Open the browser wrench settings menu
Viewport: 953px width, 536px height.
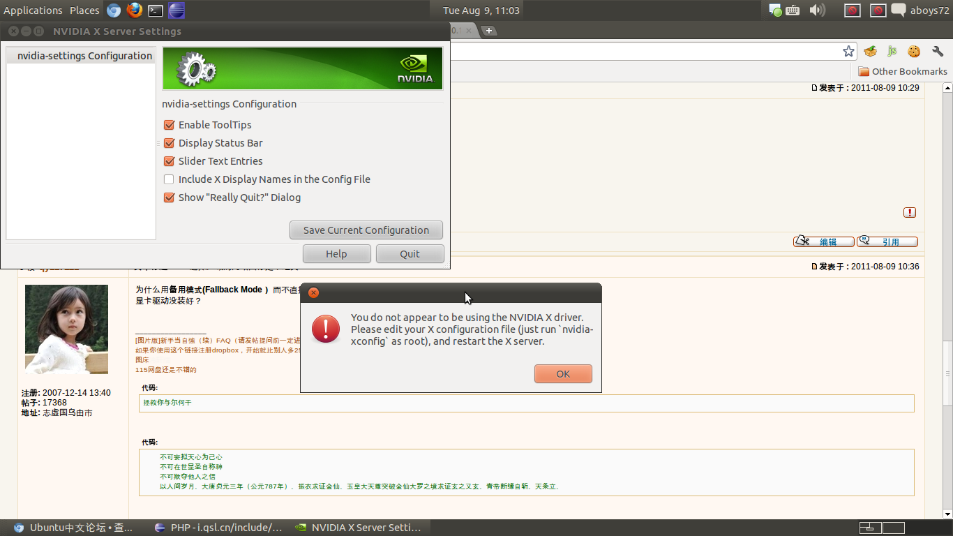click(938, 51)
